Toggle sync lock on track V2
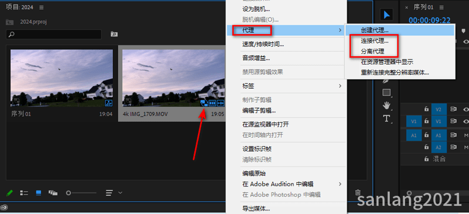Image resolution: width=469 pixels, height=214 pixels. point(454,109)
